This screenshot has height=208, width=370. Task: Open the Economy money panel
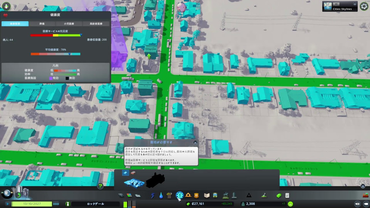point(279,196)
